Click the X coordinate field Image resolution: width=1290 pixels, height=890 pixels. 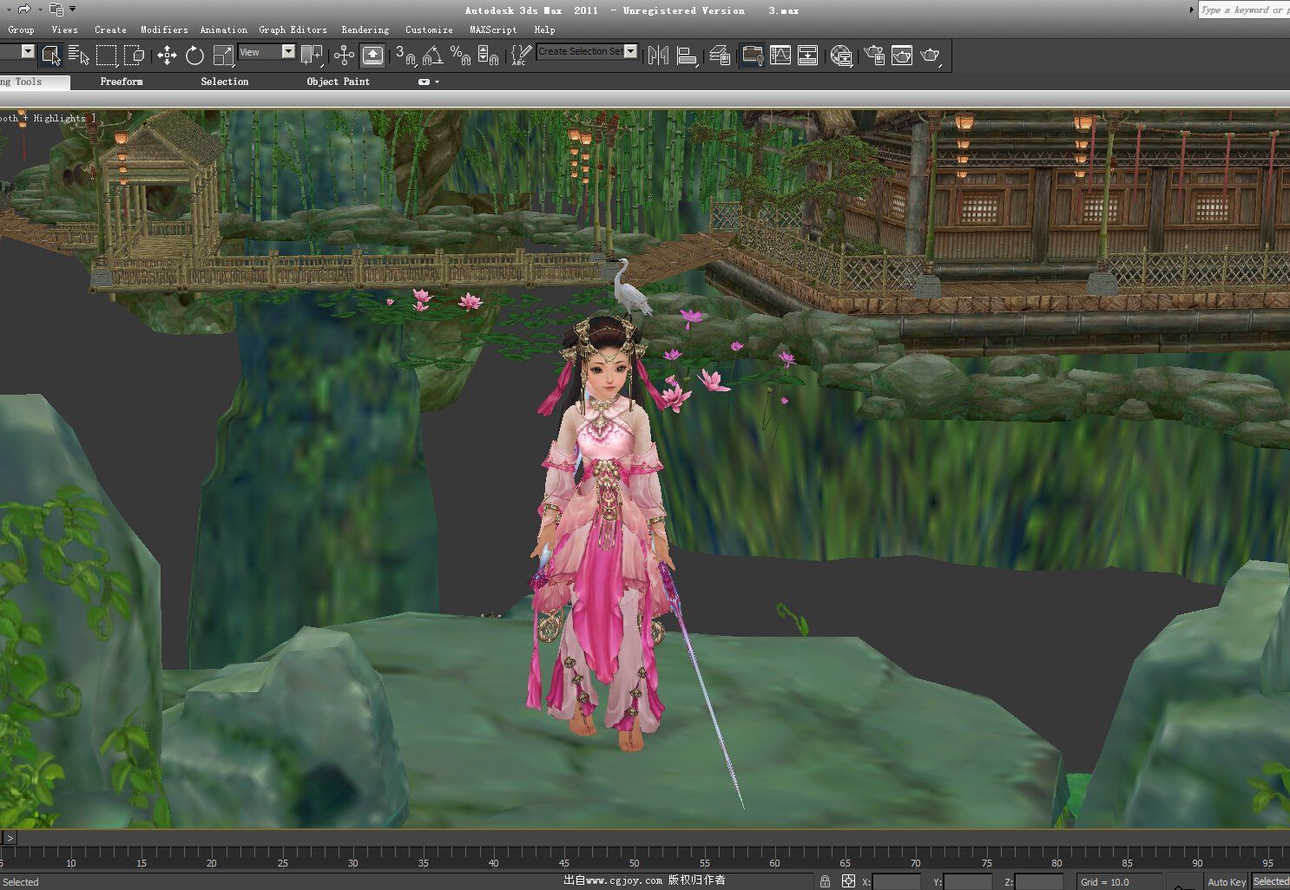point(897,881)
